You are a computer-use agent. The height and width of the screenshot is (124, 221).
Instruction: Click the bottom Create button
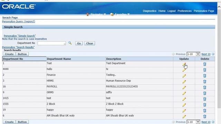pos(9,122)
